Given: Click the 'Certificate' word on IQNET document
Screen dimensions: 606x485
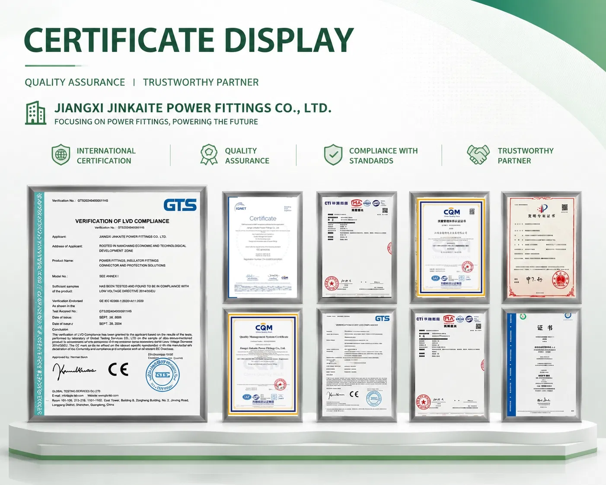Looking at the screenshot, I should click(263, 219).
